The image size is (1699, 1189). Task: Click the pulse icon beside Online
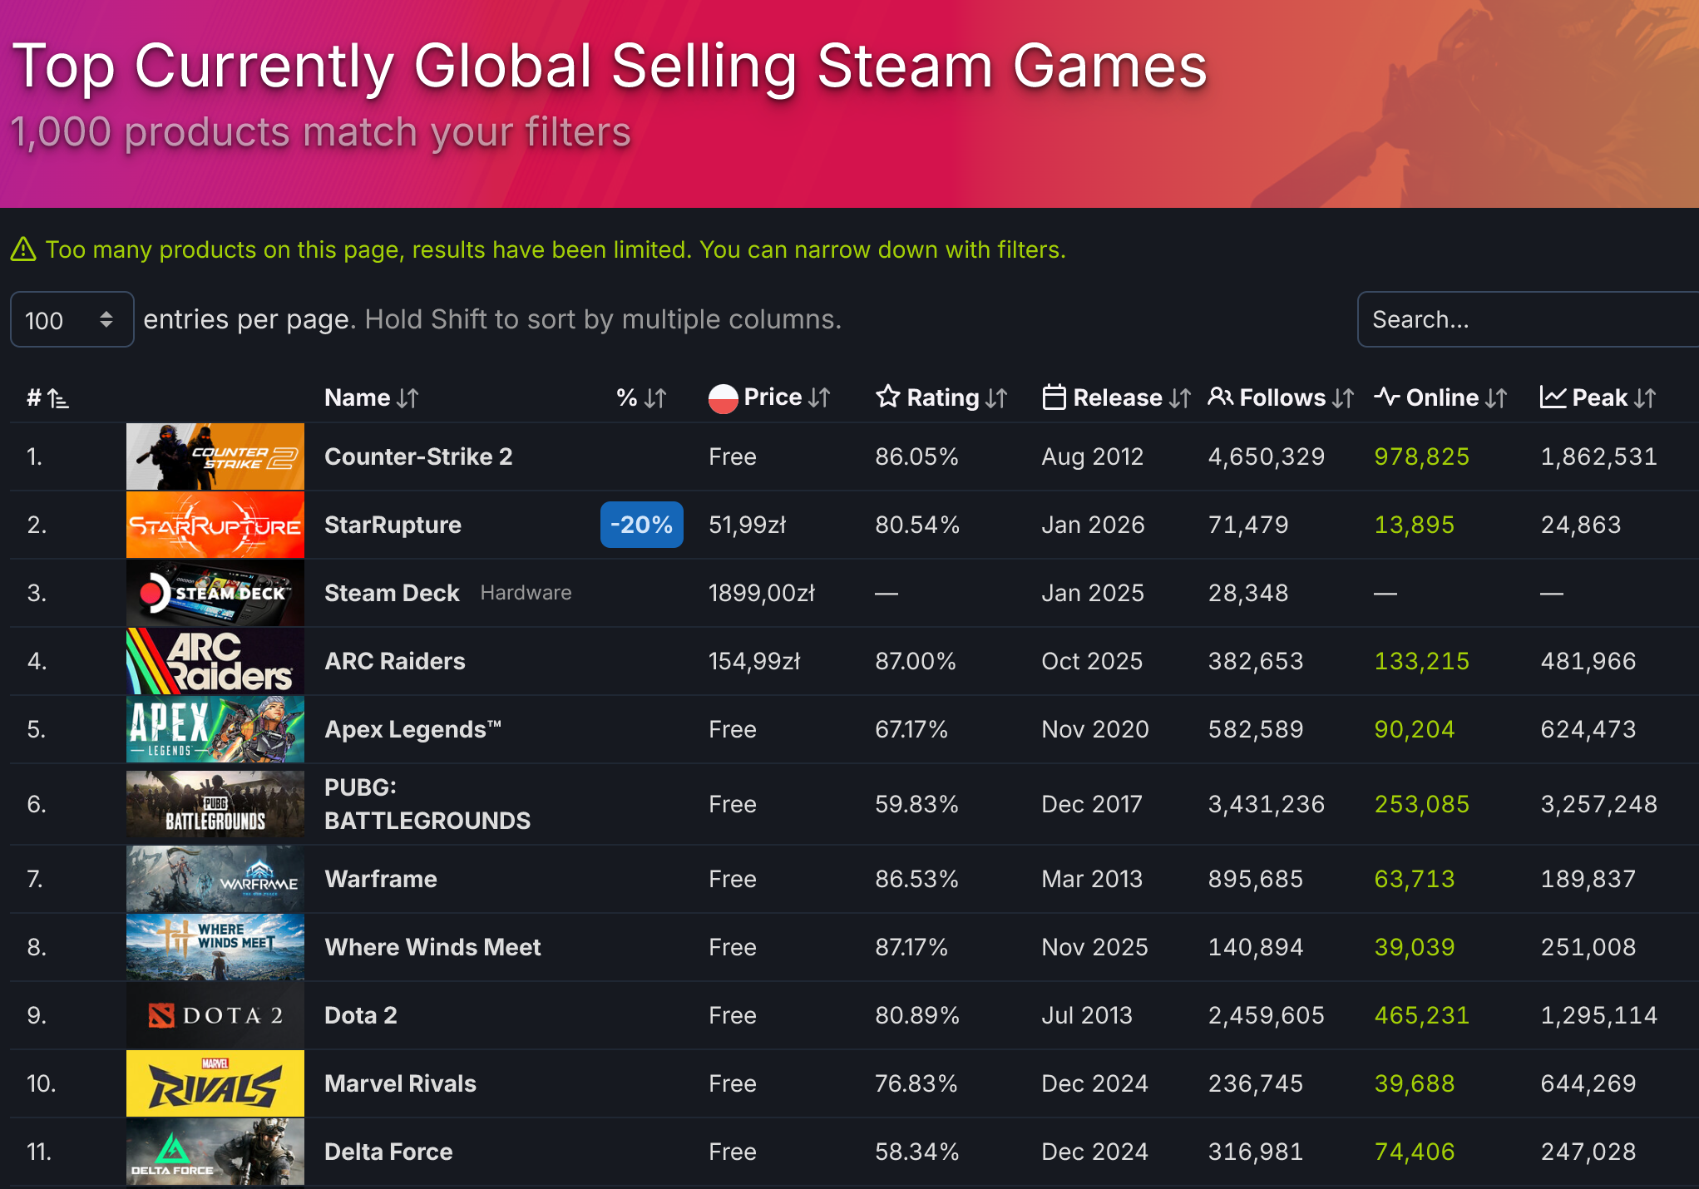pyautogui.click(x=1386, y=397)
